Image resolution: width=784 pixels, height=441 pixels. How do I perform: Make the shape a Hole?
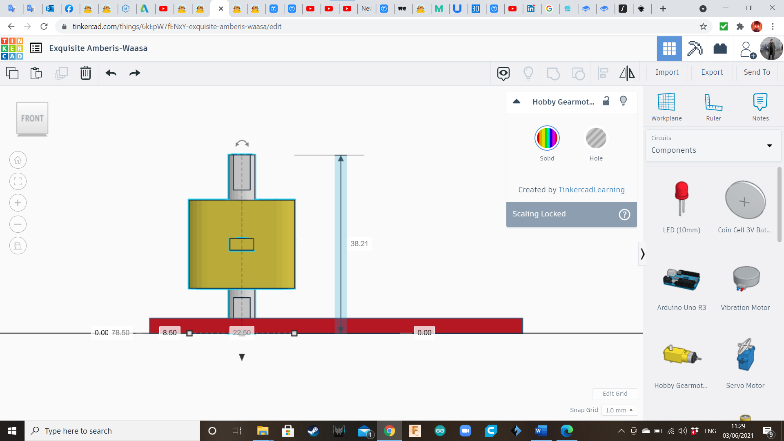click(596, 138)
